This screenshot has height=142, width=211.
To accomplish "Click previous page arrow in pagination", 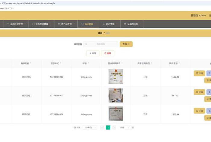I will click(x=102, y=127).
